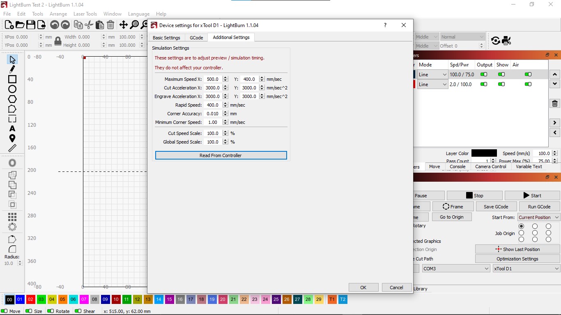Click the Save GCode button
The width and height of the screenshot is (561, 315).
tap(496, 207)
